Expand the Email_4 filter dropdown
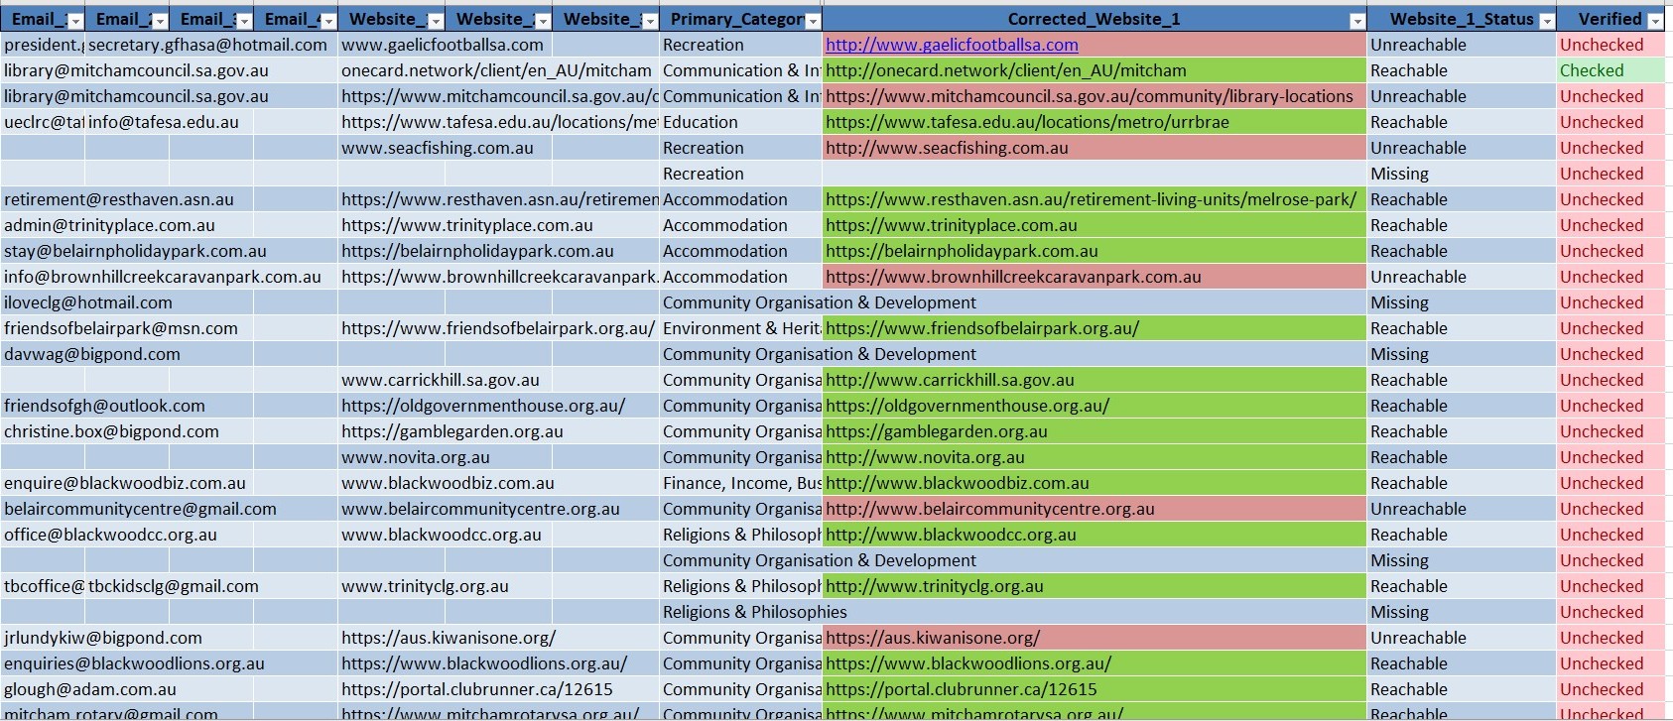 pos(328,20)
